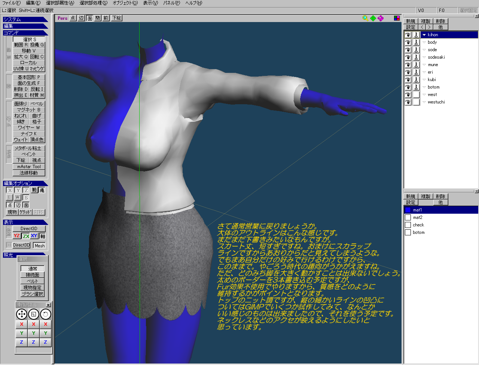Image resolution: width=479 pixels, height=365 pixels.
Task: Collapse the kihon object tree arrow
Action: tap(424, 35)
